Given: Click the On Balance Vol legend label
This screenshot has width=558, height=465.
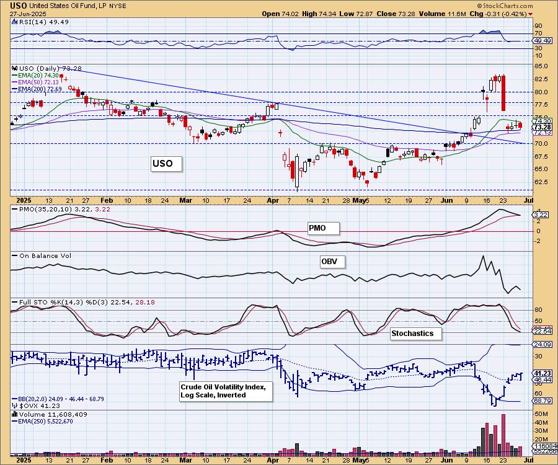Looking at the screenshot, I should click(45, 256).
